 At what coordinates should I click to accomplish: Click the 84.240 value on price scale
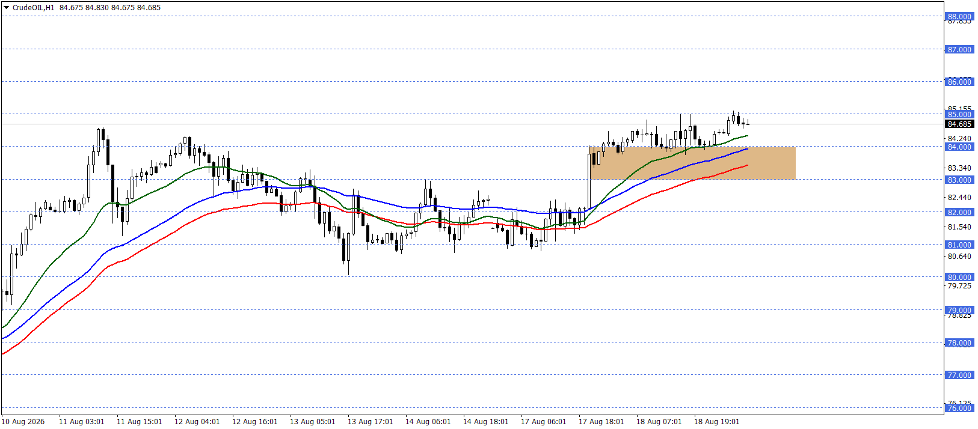[x=959, y=138]
